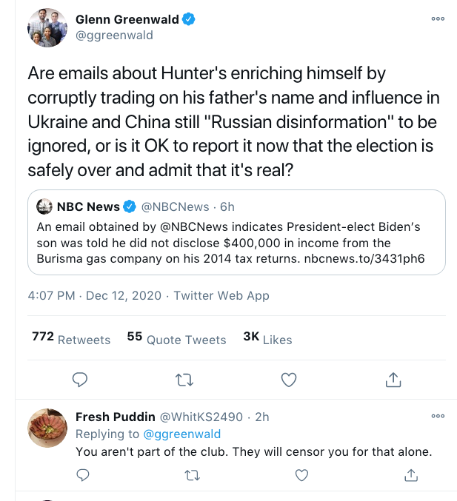Reply to Glenn Greenwald's main tweet
This screenshot has height=501, width=457.
tap(80, 380)
